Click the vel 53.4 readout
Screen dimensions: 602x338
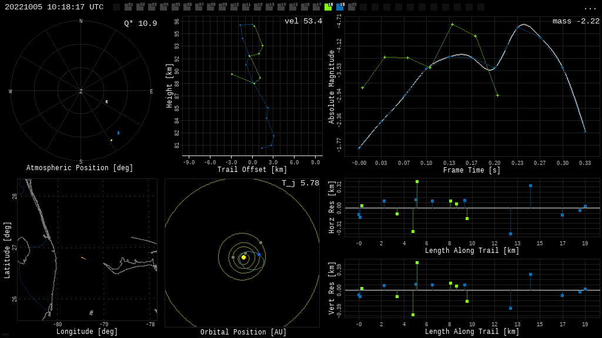(x=303, y=21)
